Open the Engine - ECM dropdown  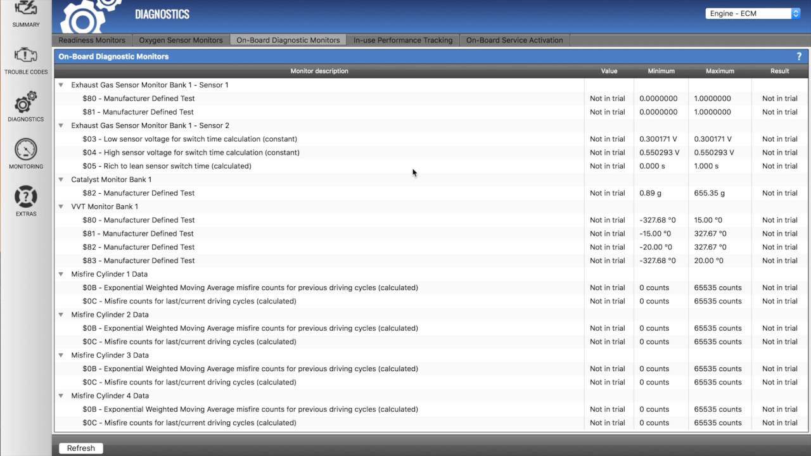click(x=753, y=13)
